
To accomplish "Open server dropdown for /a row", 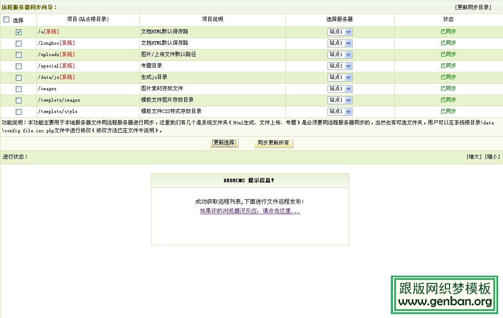I will (340, 32).
